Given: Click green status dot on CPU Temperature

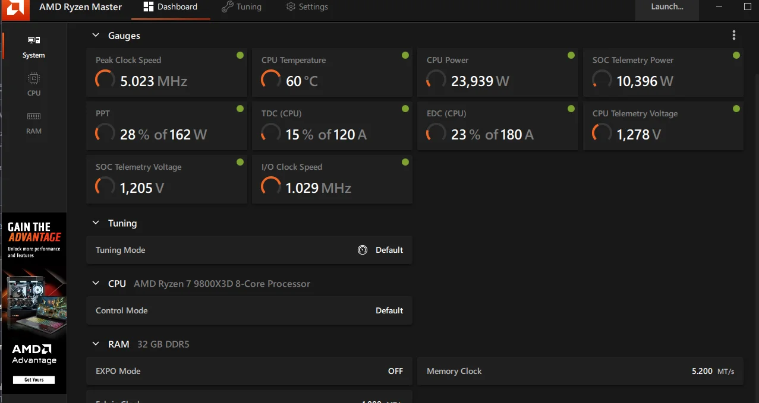Looking at the screenshot, I should pos(405,55).
